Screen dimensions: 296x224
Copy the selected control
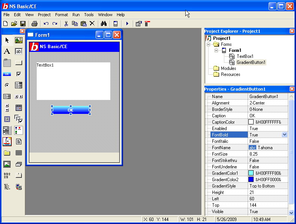click(x=75, y=24)
